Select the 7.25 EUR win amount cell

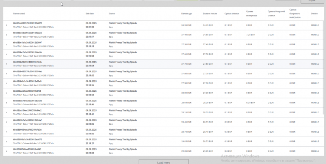pyautogui.click(x=250, y=35)
